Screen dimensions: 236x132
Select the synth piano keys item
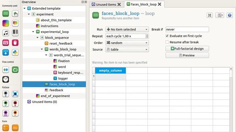(x=15, y=33)
